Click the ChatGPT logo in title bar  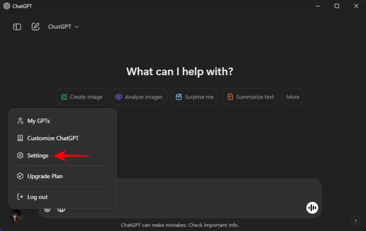click(7, 6)
